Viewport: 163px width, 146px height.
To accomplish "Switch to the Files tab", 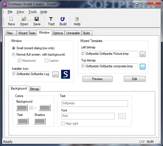I will 11,33.
